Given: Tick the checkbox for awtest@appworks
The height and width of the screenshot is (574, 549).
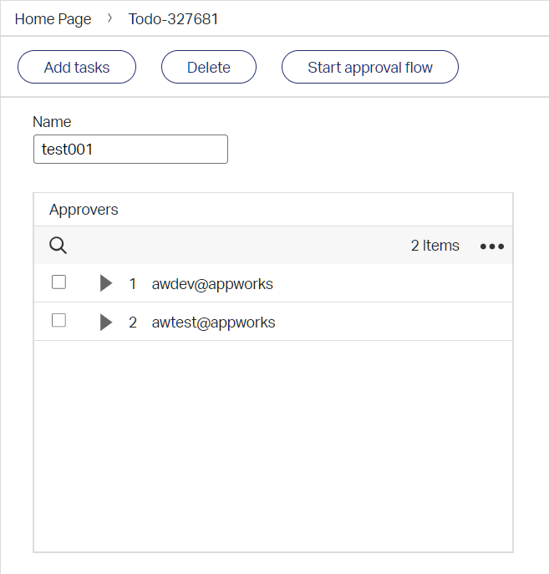Looking at the screenshot, I should (58, 321).
